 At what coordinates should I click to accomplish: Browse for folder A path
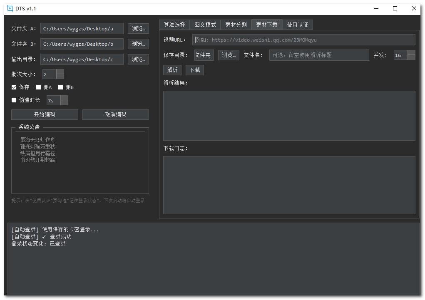(x=138, y=28)
